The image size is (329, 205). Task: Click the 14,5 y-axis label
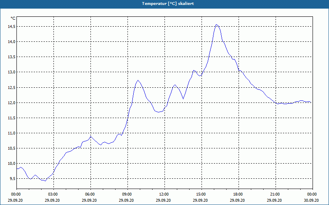click(12, 27)
